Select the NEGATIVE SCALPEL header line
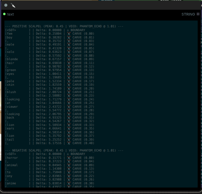The image size is (202, 194). point(64,151)
